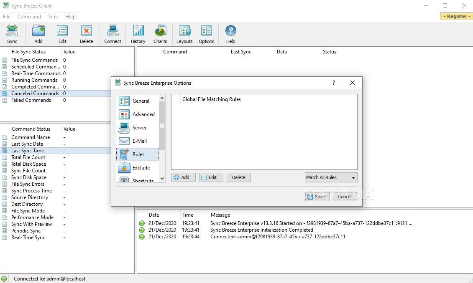Image resolution: width=473 pixels, height=283 pixels.
Task: Click green status icon for Connected admin message
Action: tap(142, 237)
